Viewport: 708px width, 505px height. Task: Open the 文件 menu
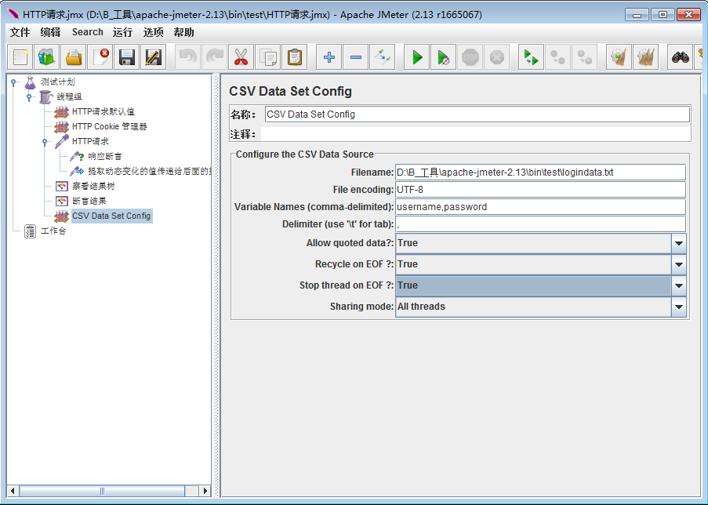pyautogui.click(x=20, y=32)
